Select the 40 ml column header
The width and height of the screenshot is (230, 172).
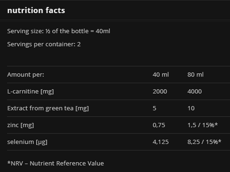coord(161,75)
